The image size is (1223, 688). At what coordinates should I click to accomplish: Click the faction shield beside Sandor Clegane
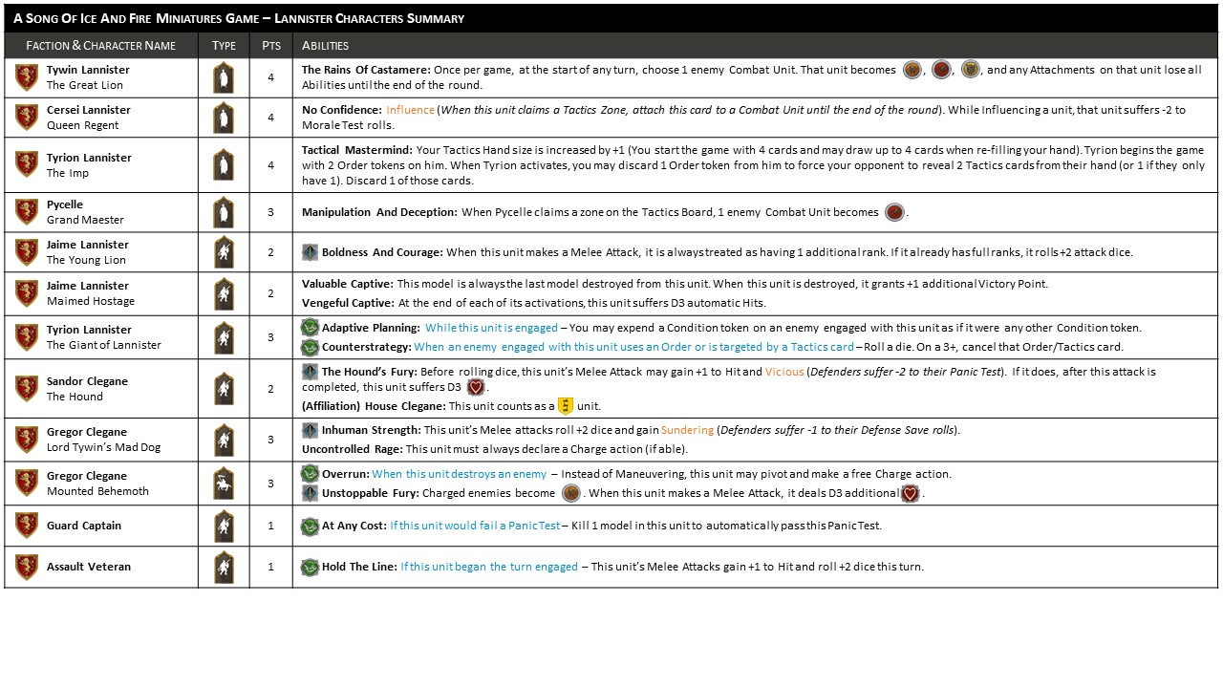click(x=27, y=389)
